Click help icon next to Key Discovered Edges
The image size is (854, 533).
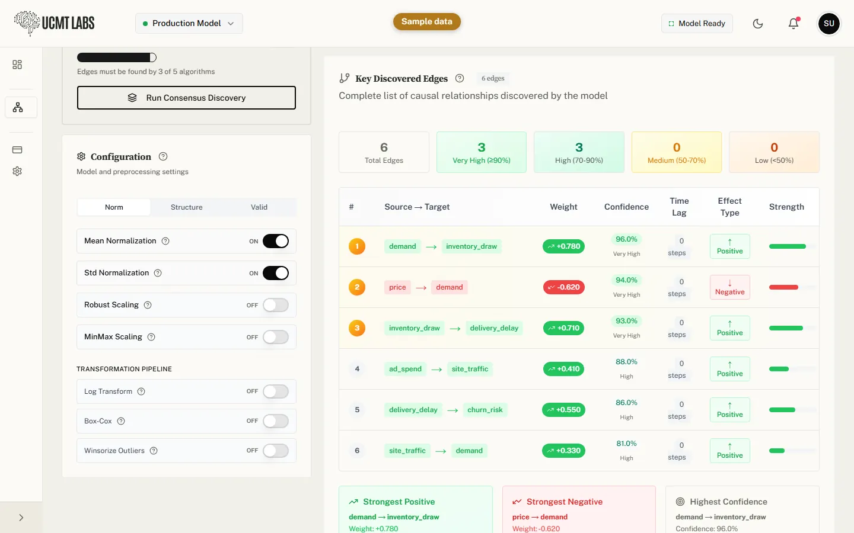tap(460, 78)
